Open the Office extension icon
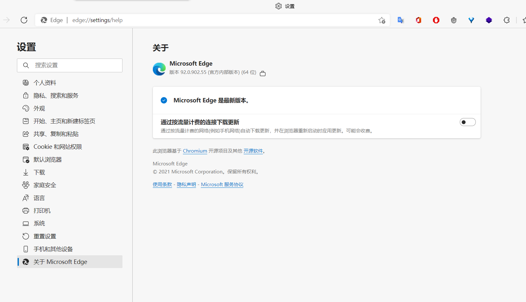 pyautogui.click(x=418, y=20)
